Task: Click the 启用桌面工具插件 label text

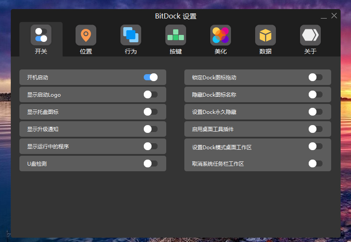Action: click(213, 129)
